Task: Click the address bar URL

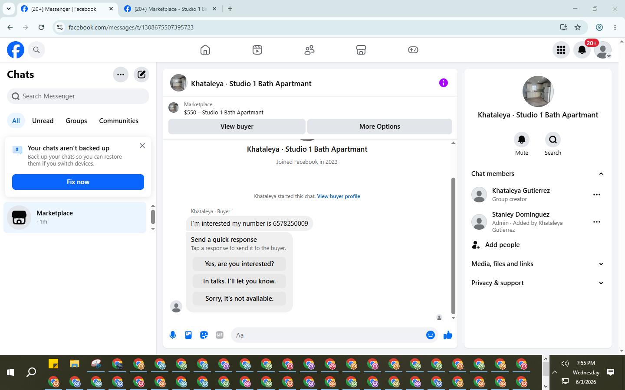Action: [x=131, y=27]
